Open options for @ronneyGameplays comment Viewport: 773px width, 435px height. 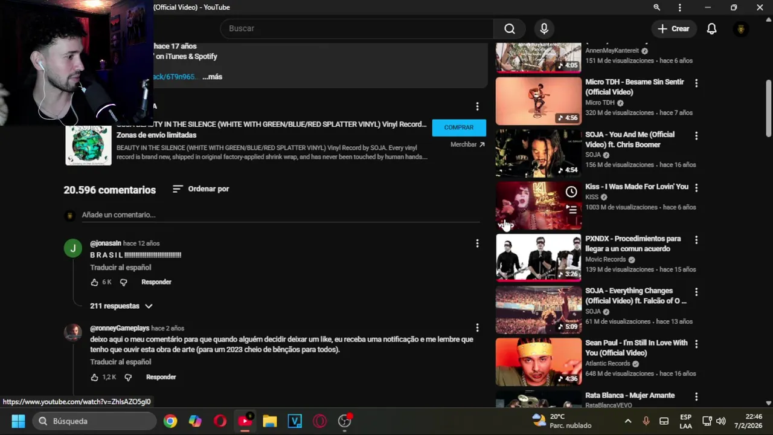(x=477, y=327)
